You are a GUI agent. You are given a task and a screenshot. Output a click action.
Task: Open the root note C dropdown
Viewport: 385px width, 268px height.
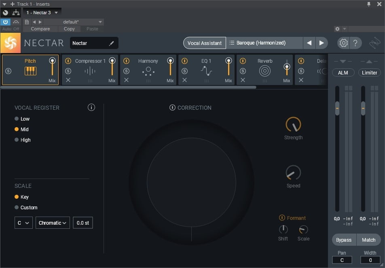point(23,223)
